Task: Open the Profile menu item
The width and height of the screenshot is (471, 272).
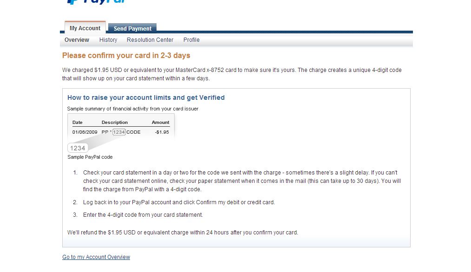Action: pyautogui.click(x=191, y=40)
